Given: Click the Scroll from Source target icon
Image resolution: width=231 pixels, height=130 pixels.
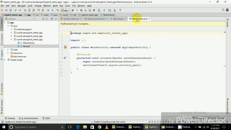Looking at the screenshot, I should (x=43, y=19).
